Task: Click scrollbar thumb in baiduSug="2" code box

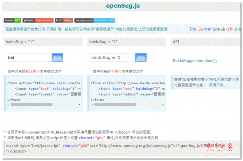Action: [115, 105]
